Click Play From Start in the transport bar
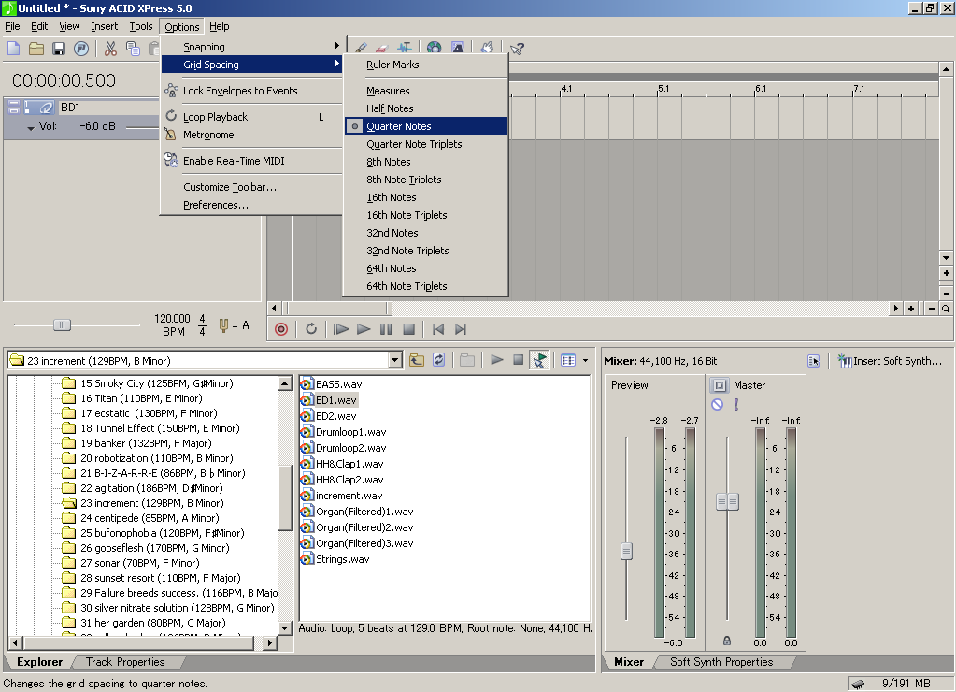956x692 pixels. tap(341, 329)
